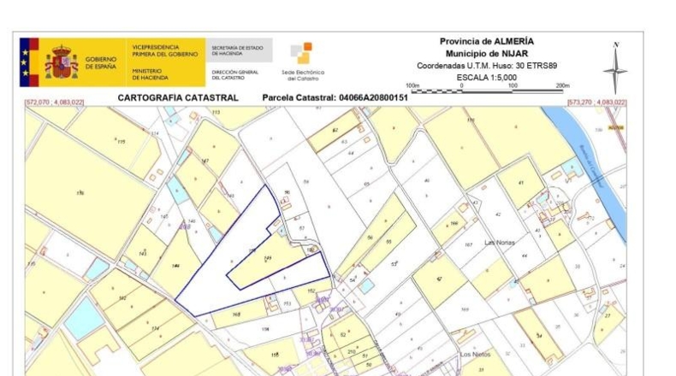Click parcel number 174 on map

click(x=155, y=329)
